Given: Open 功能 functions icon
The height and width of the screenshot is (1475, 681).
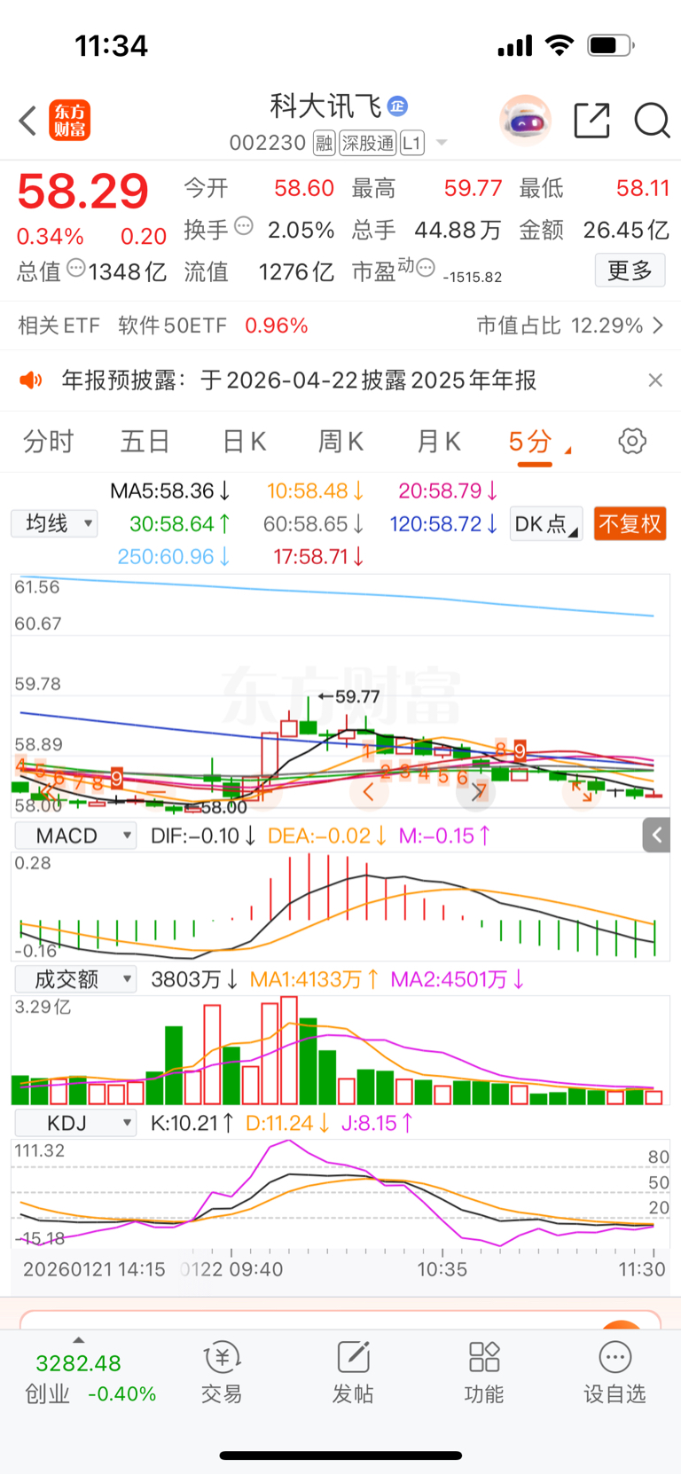Looking at the screenshot, I should point(484,1371).
